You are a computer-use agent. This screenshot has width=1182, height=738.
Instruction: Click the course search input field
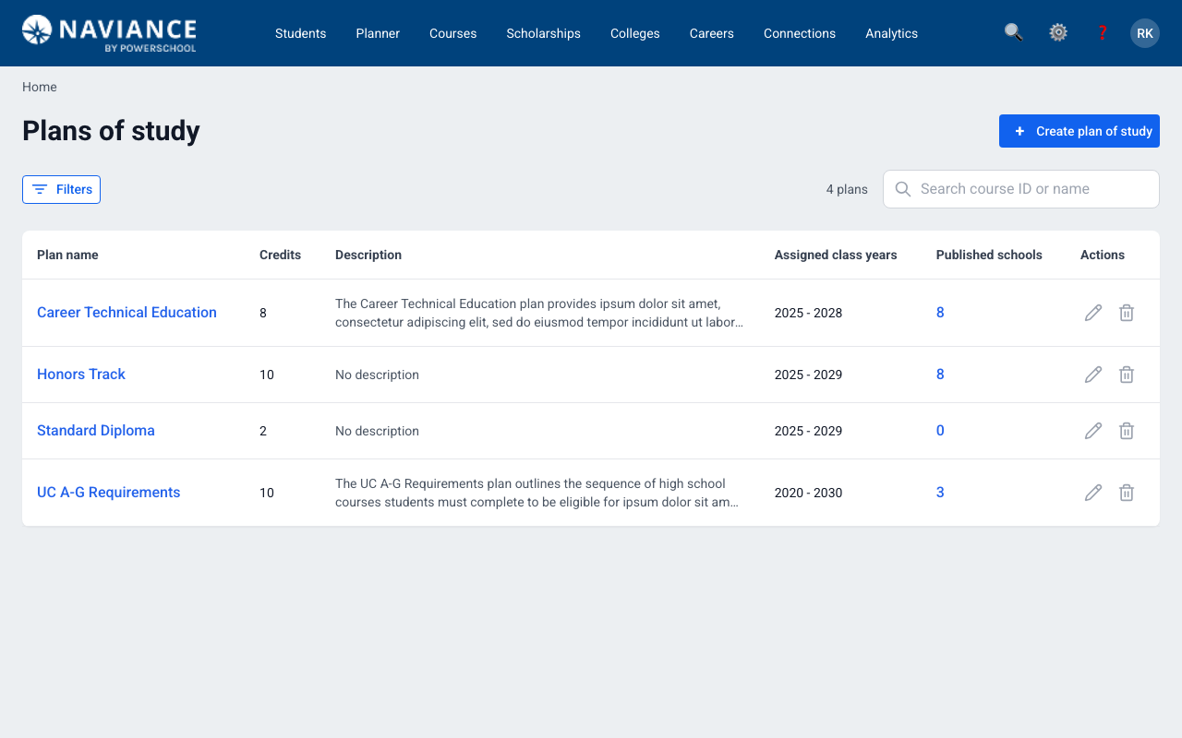point(1020,188)
